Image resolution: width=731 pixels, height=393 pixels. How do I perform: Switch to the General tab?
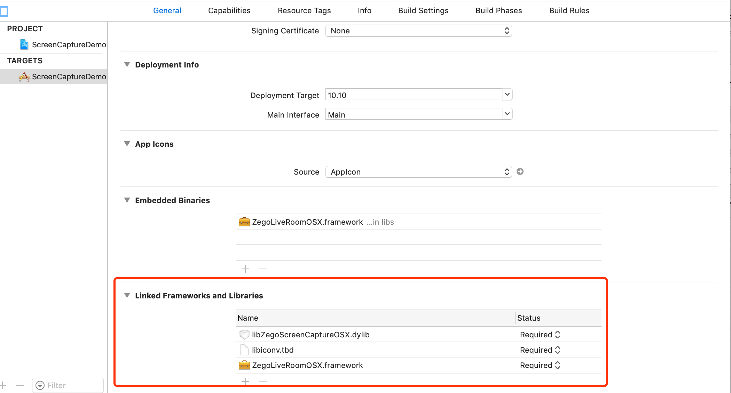point(167,10)
